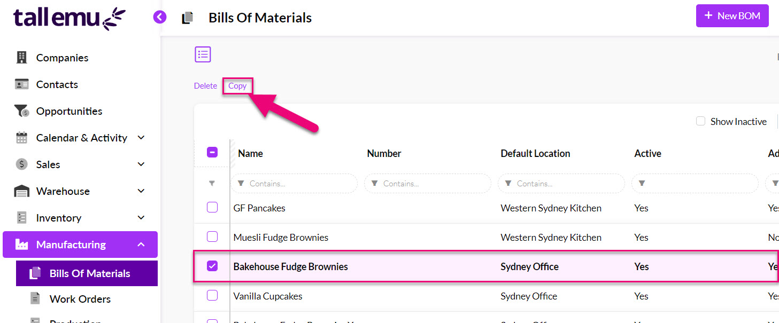Collapse the Manufacturing section chevron
This screenshot has width=779, height=323.
(x=141, y=245)
